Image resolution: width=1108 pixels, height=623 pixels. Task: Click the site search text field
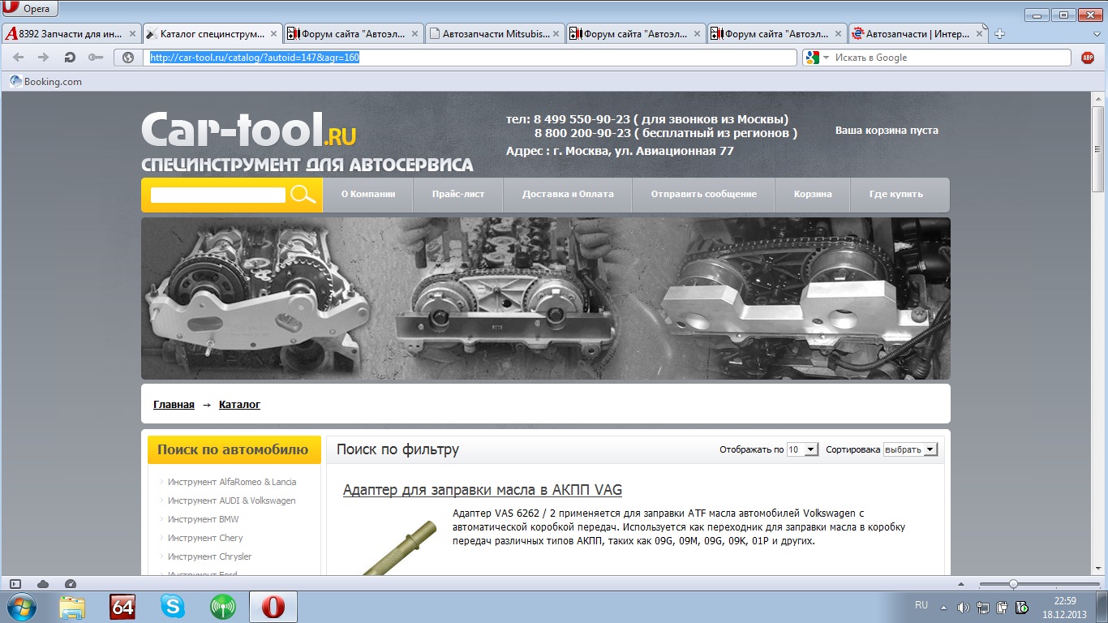tap(218, 195)
